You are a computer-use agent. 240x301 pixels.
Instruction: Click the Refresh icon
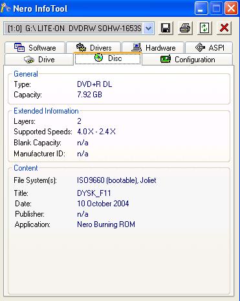pos(204,28)
